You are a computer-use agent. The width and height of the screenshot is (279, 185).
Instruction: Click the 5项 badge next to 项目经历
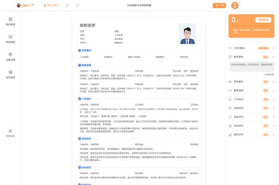(x=265, y=108)
